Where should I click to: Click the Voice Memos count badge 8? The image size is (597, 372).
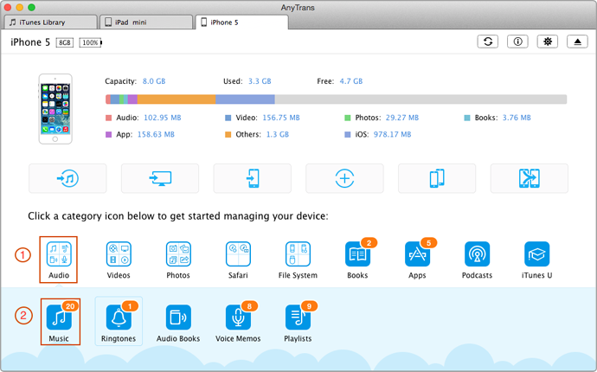coord(249,306)
